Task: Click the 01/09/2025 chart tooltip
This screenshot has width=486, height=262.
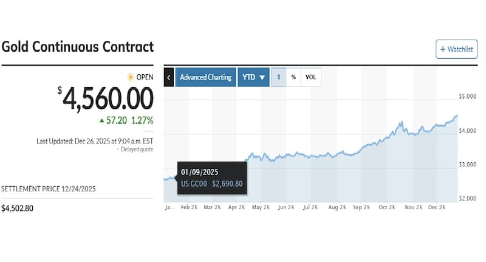Action: point(212,178)
